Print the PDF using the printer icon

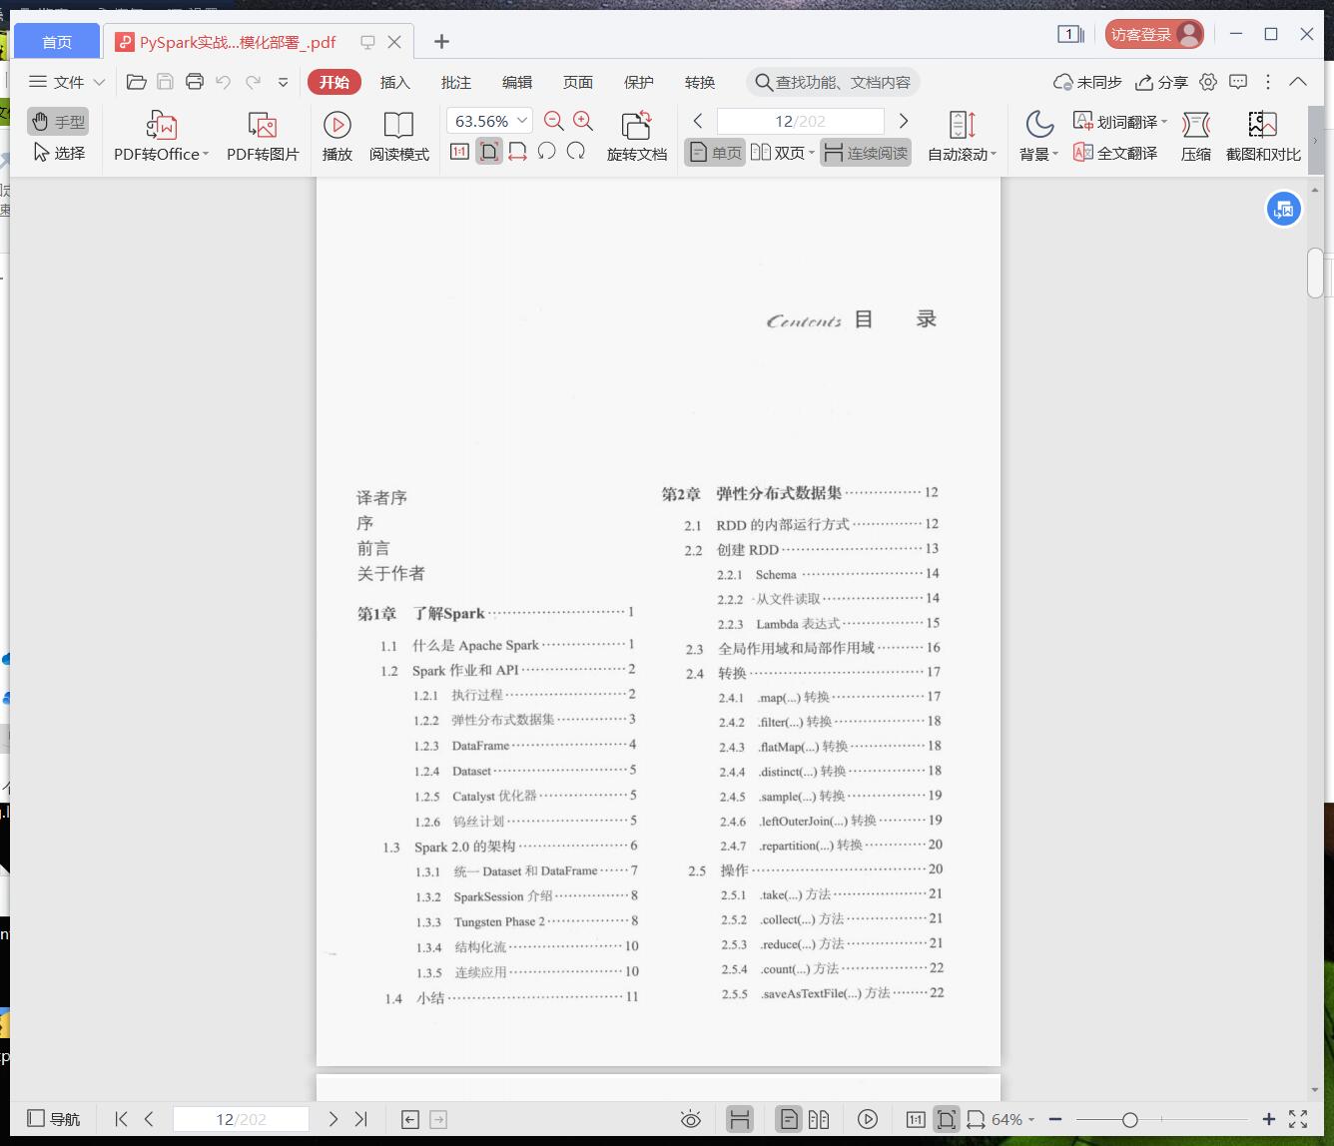click(x=195, y=82)
